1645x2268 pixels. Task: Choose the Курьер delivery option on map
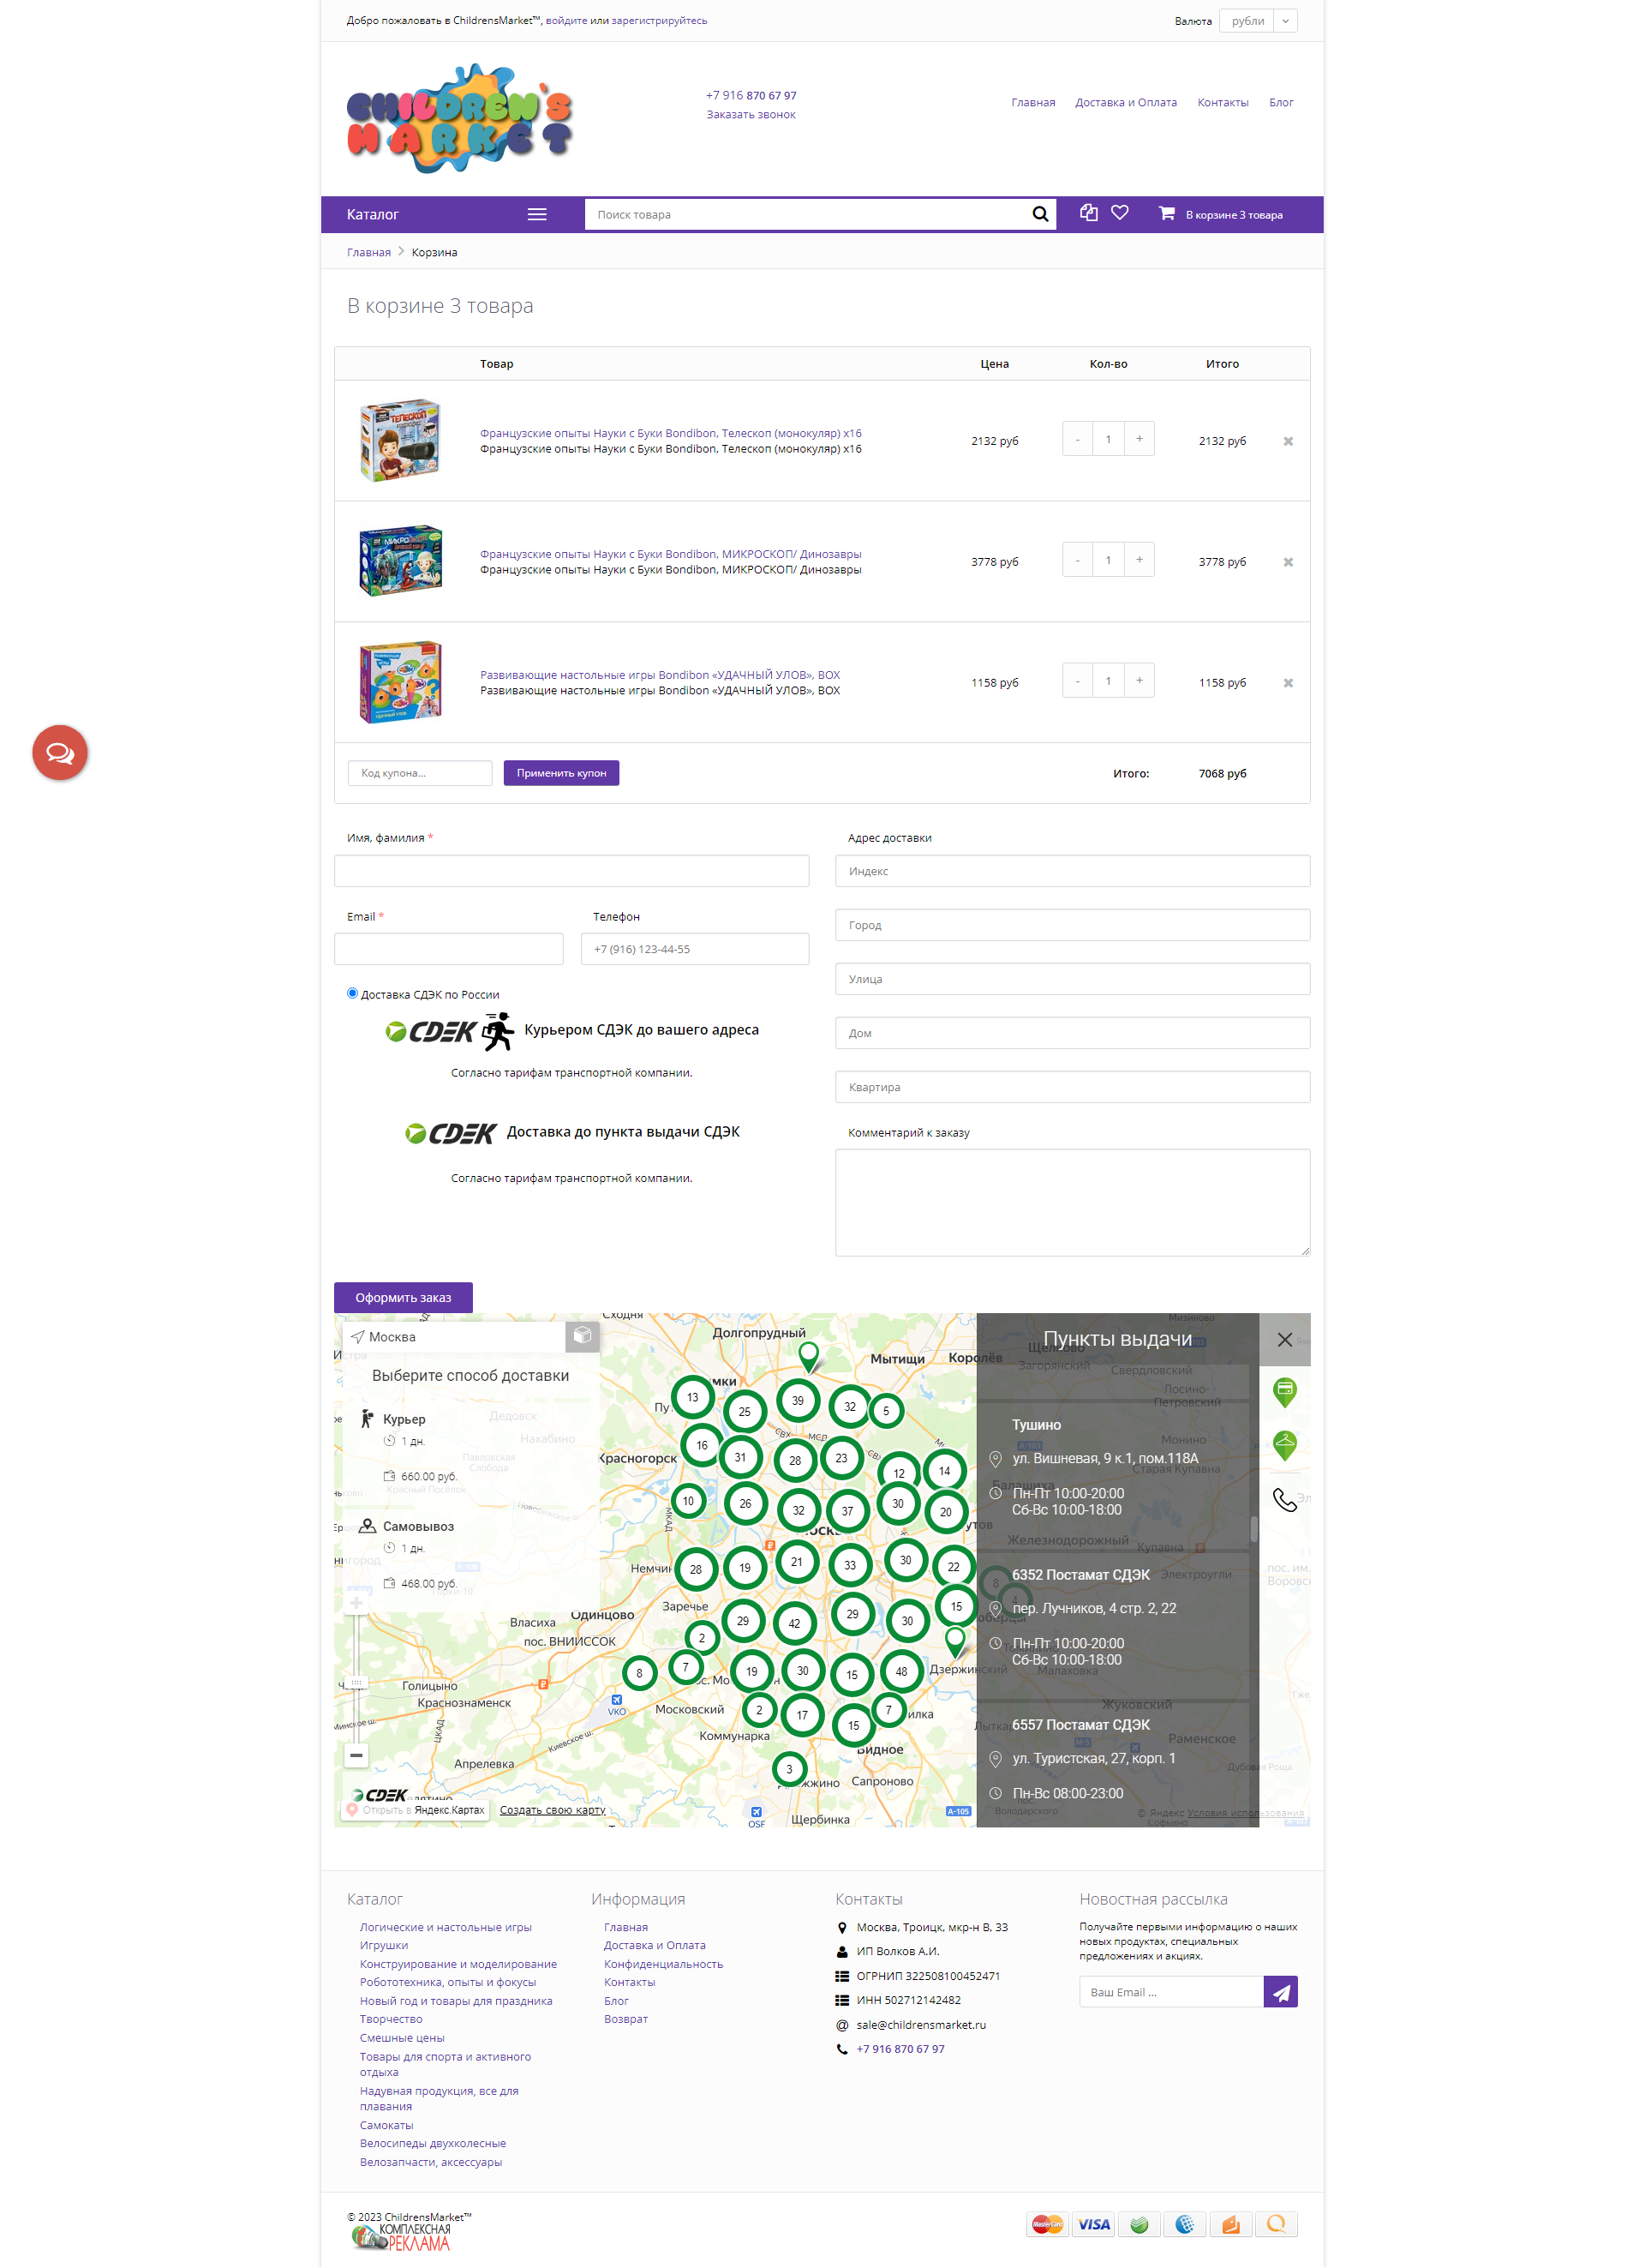[404, 1419]
